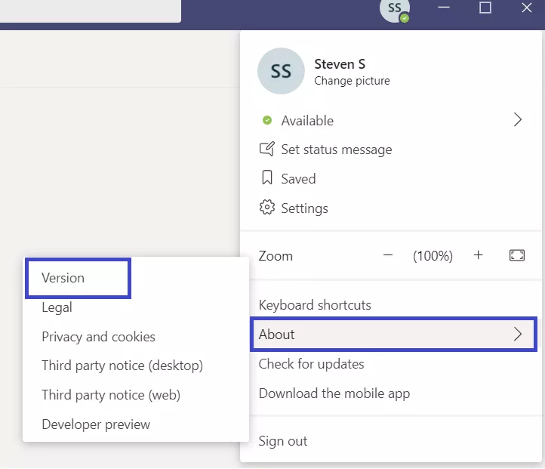Toggle Developer preview option
This screenshot has height=469, width=545.
click(x=96, y=424)
